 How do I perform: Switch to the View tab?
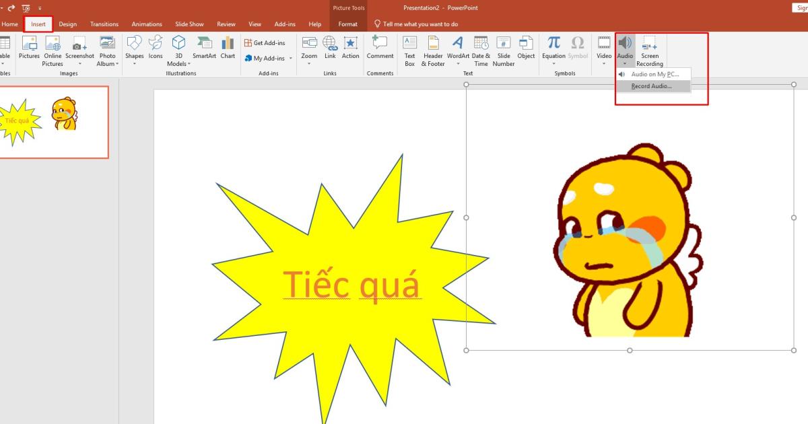(x=255, y=24)
